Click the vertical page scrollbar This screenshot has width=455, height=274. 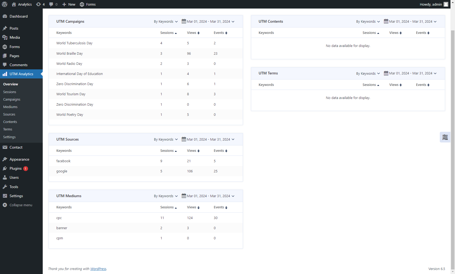(x=453, y=133)
